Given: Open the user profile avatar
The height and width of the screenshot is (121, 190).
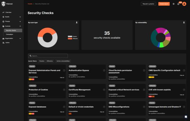Looking at the screenshot, I should pyautogui.click(x=184, y=4).
